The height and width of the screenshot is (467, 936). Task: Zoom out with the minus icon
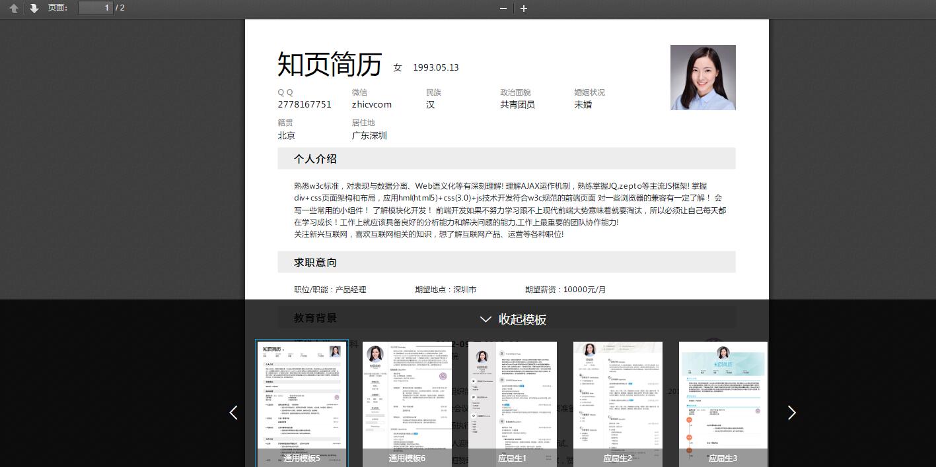coord(503,9)
